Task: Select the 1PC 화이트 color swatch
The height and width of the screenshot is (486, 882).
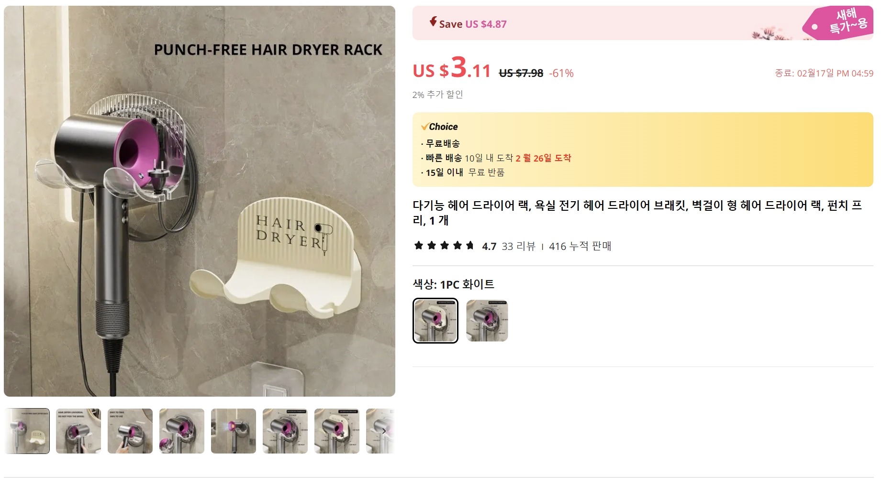Action: (435, 321)
